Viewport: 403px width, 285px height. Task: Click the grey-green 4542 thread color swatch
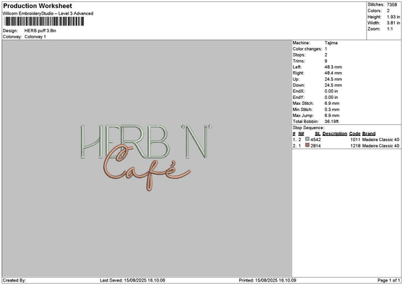[307, 139]
